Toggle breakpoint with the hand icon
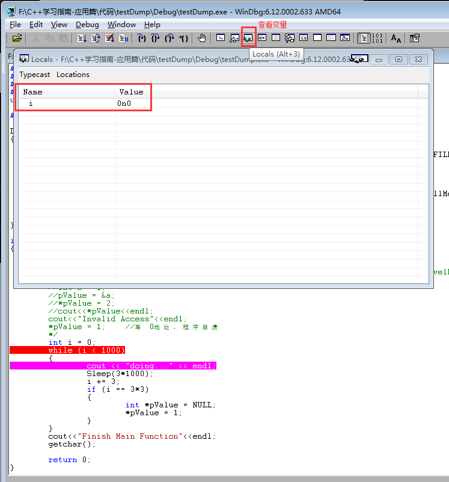Viewport: 449px width, 482px height. click(202, 38)
